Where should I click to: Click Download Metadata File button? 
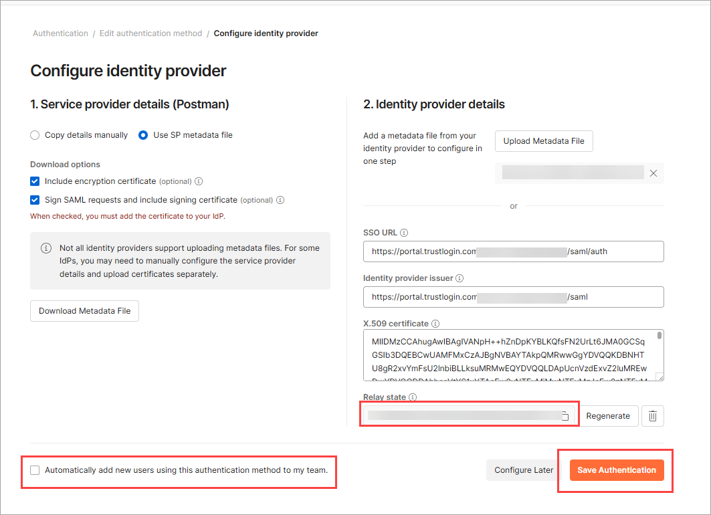coord(84,311)
